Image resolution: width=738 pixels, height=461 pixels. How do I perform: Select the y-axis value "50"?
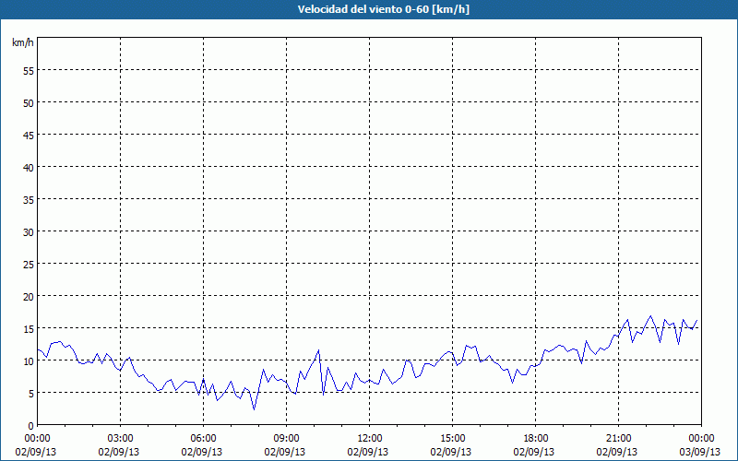tap(29, 103)
